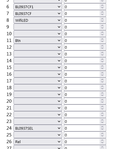Open the Btn role dropdown for pin 11
114x149 pixels.
point(38,40)
